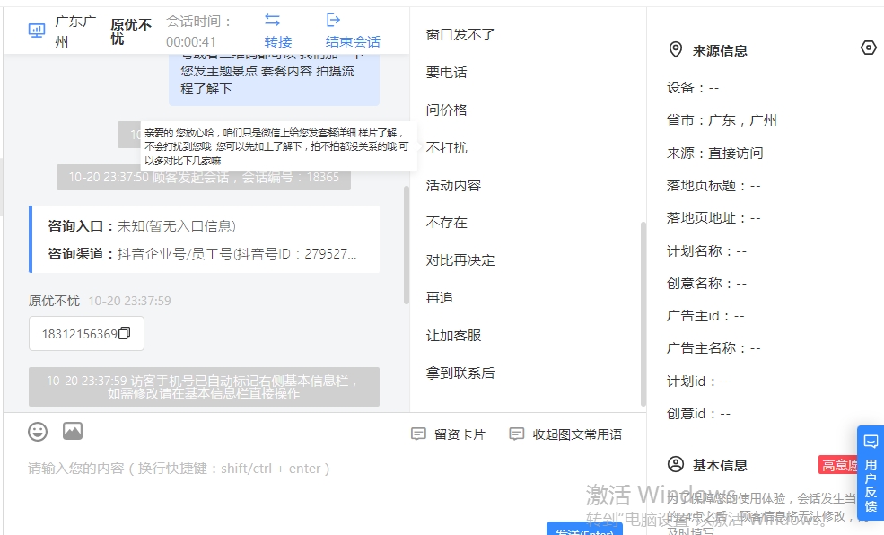Click the blue chat bubble mentioning 套餐内容
This screenshot has height=535, width=884.
click(274, 80)
